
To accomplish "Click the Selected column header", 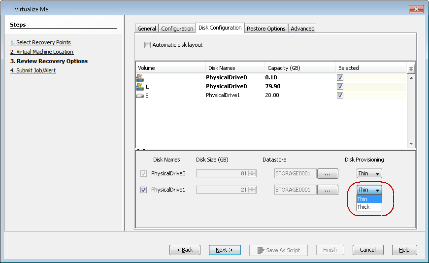I will 371,68.
